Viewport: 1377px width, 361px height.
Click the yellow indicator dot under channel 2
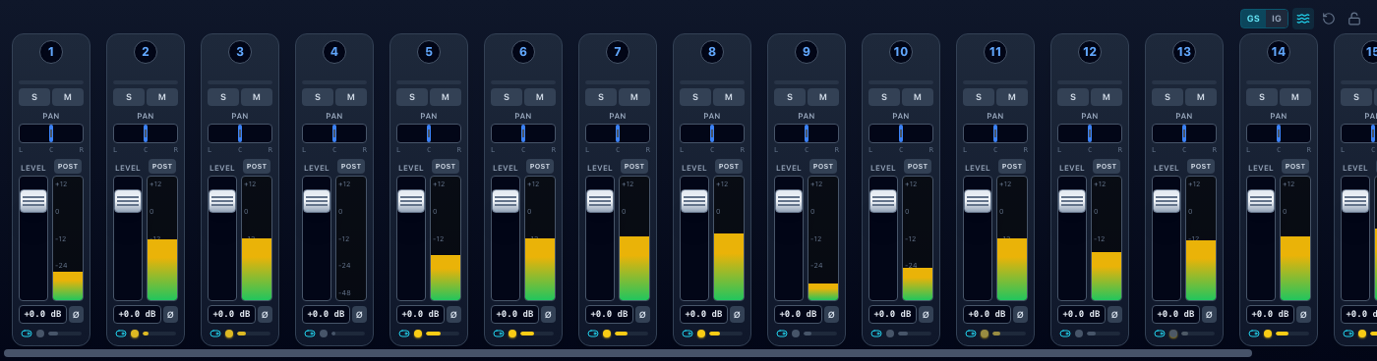(135, 334)
